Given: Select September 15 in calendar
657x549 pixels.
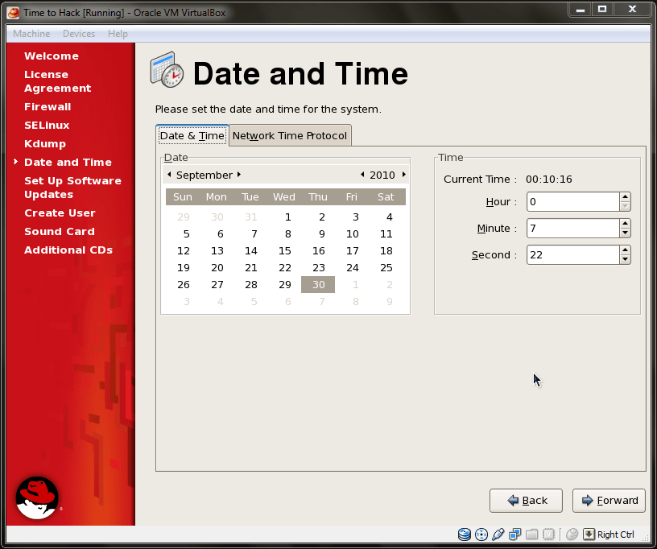Looking at the screenshot, I should tap(284, 251).
